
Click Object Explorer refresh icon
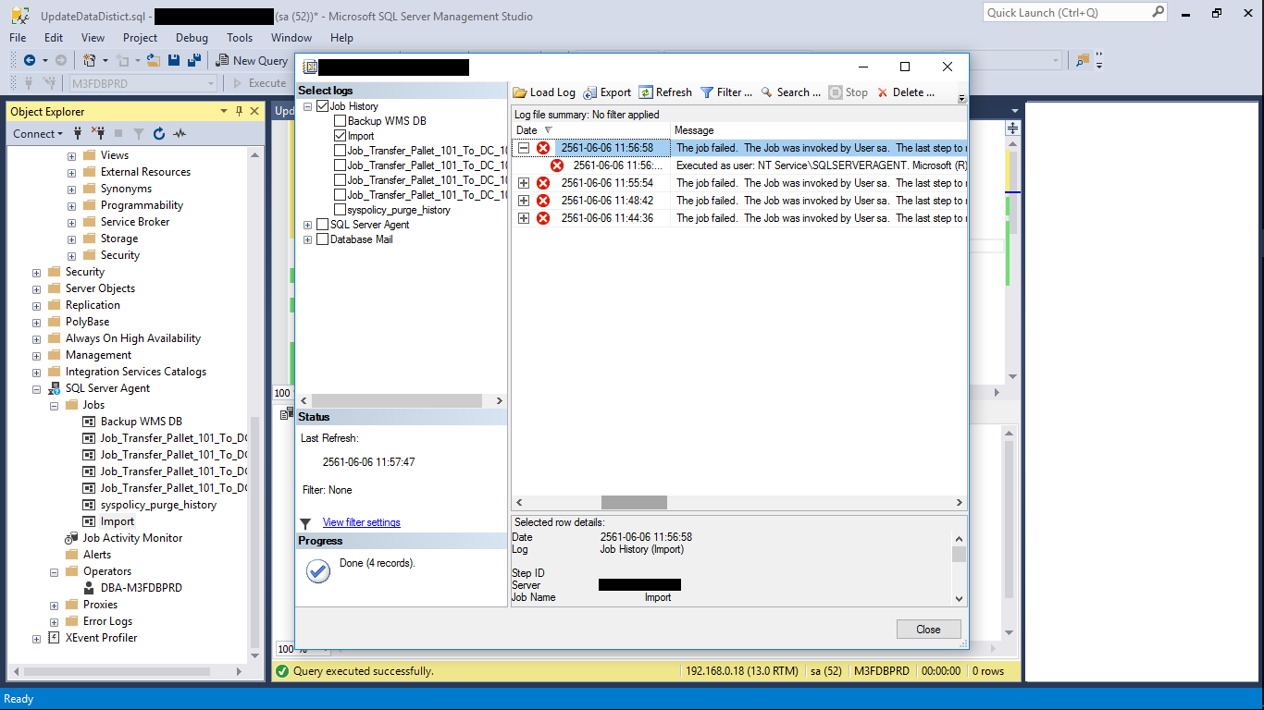tap(159, 133)
